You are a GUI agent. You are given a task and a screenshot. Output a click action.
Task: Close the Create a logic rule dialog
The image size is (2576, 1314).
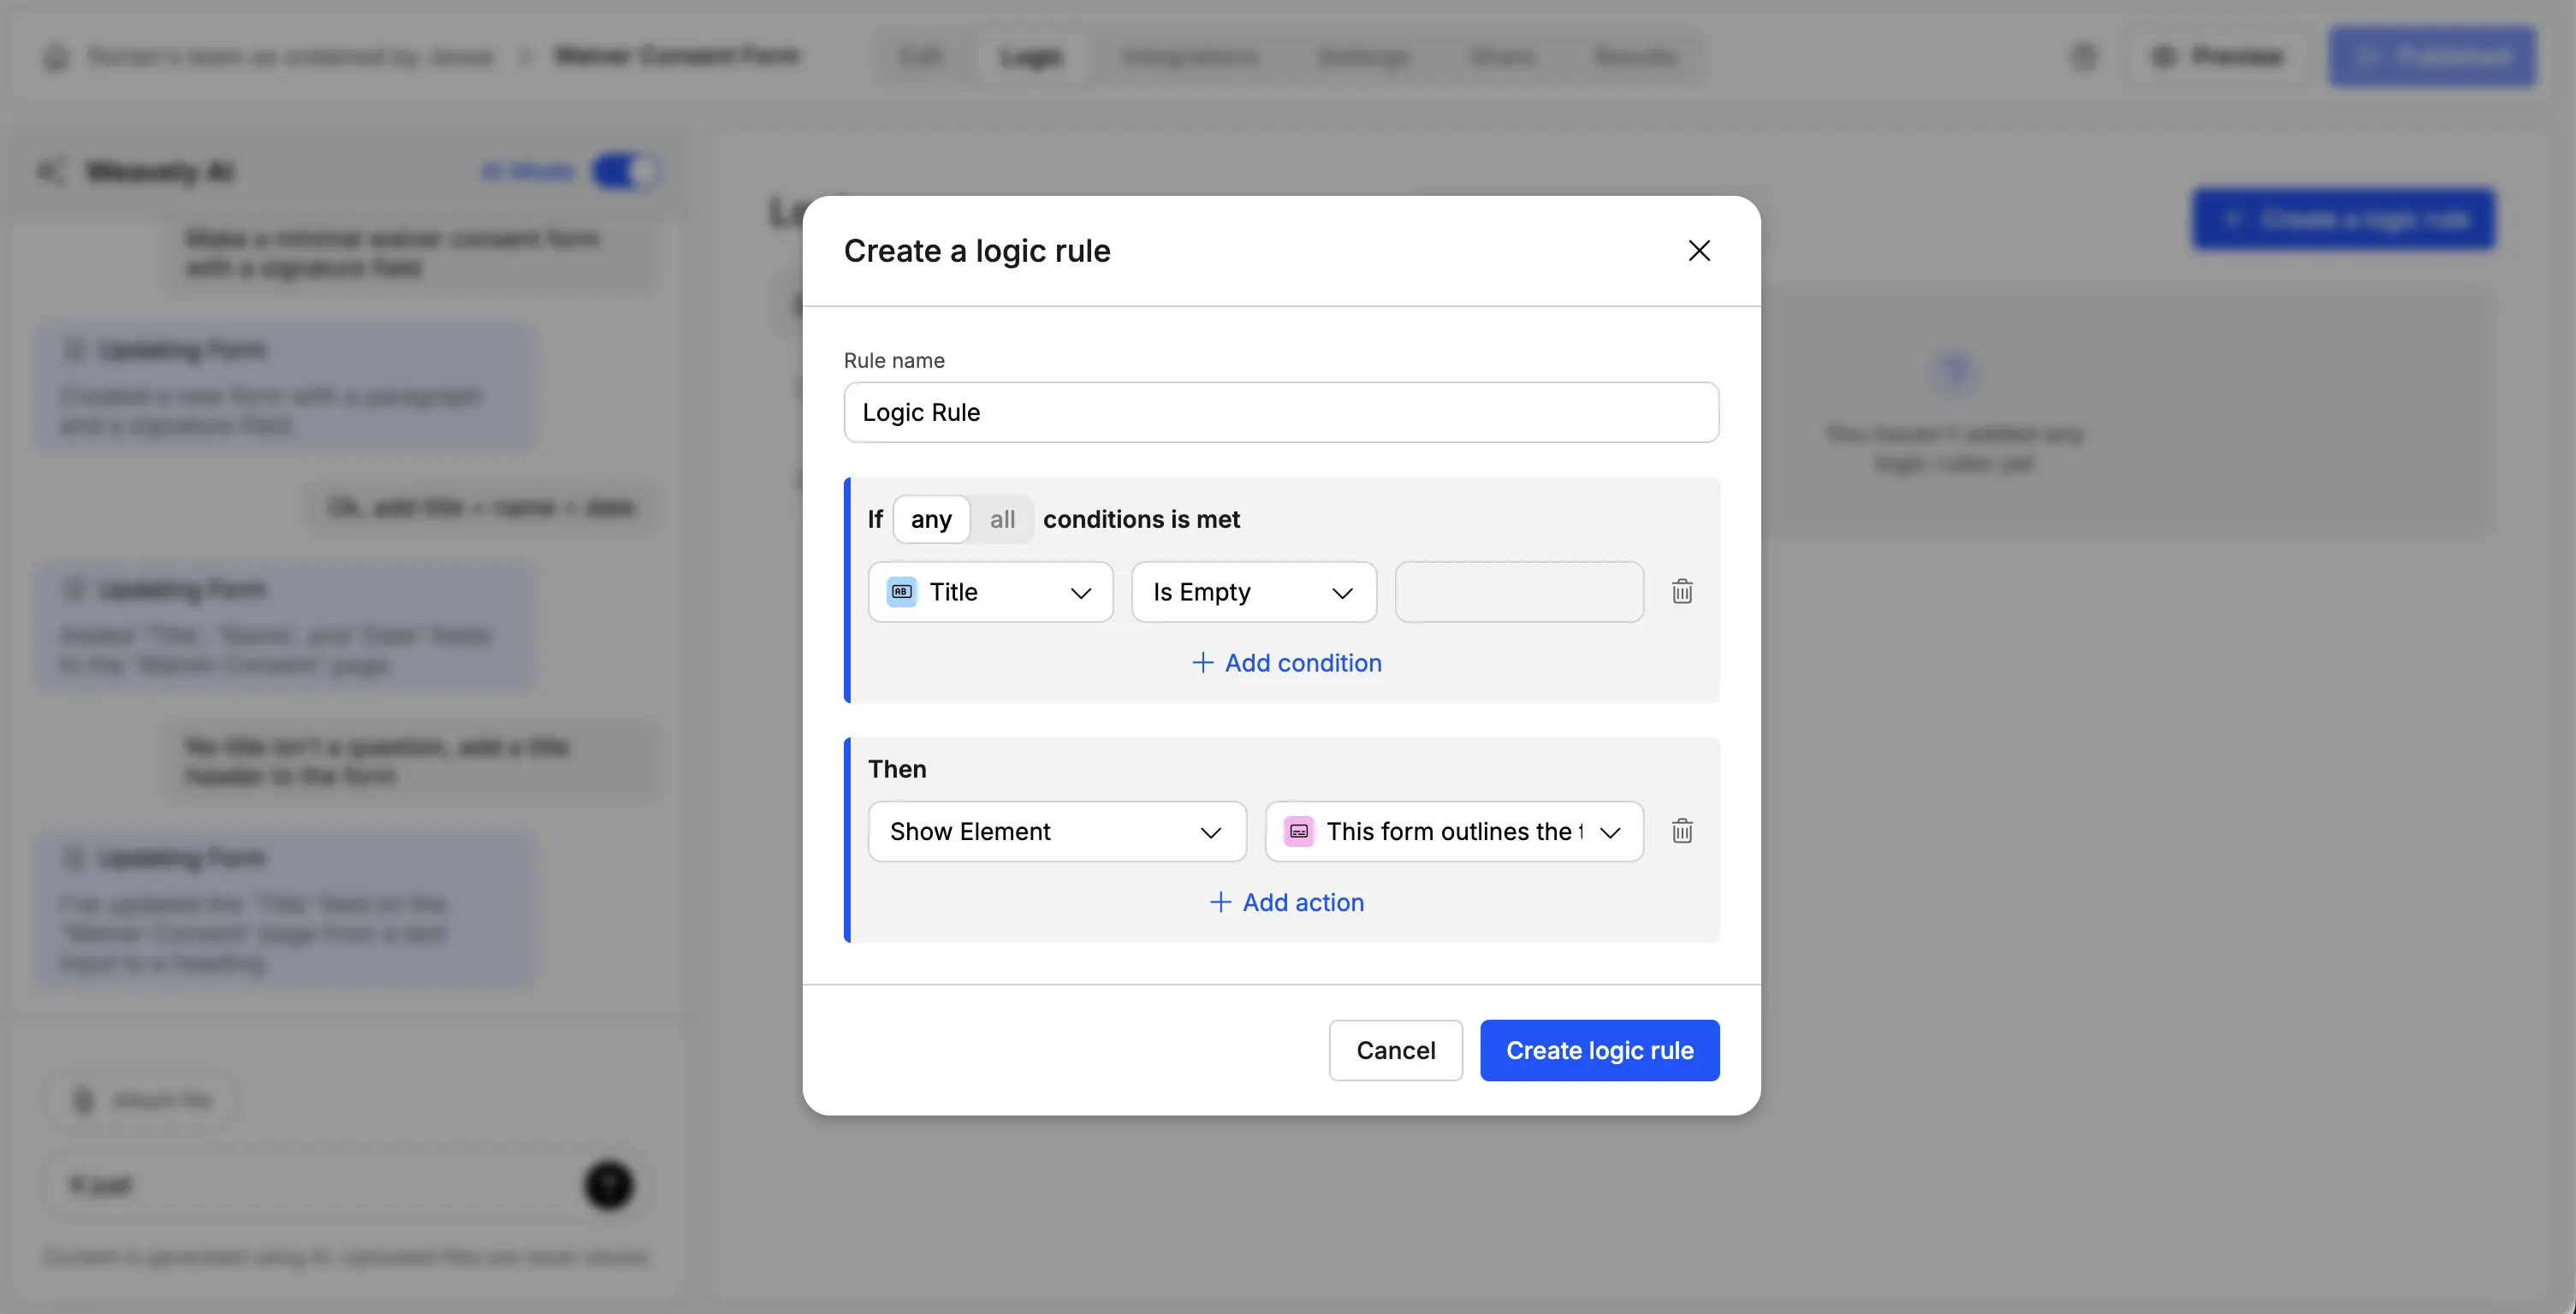[1699, 251]
